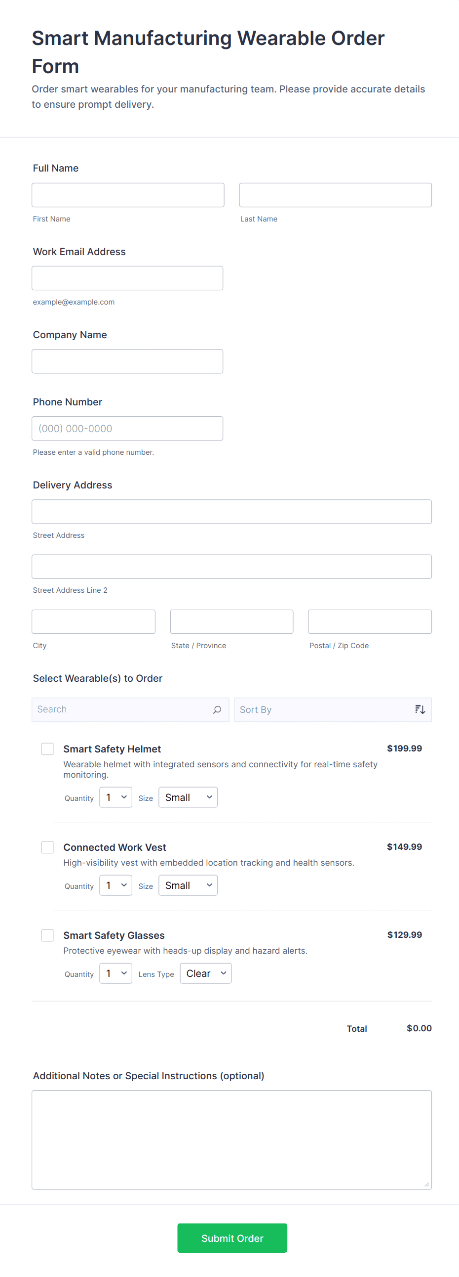Open the Smart Safety Glasses quantity dropdown
459x1277 pixels.
click(x=116, y=973)
